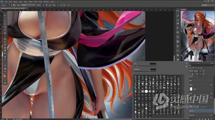Toggle lock on sleeve layer
This screenshot has width=215, height=120.
(211, 85)
